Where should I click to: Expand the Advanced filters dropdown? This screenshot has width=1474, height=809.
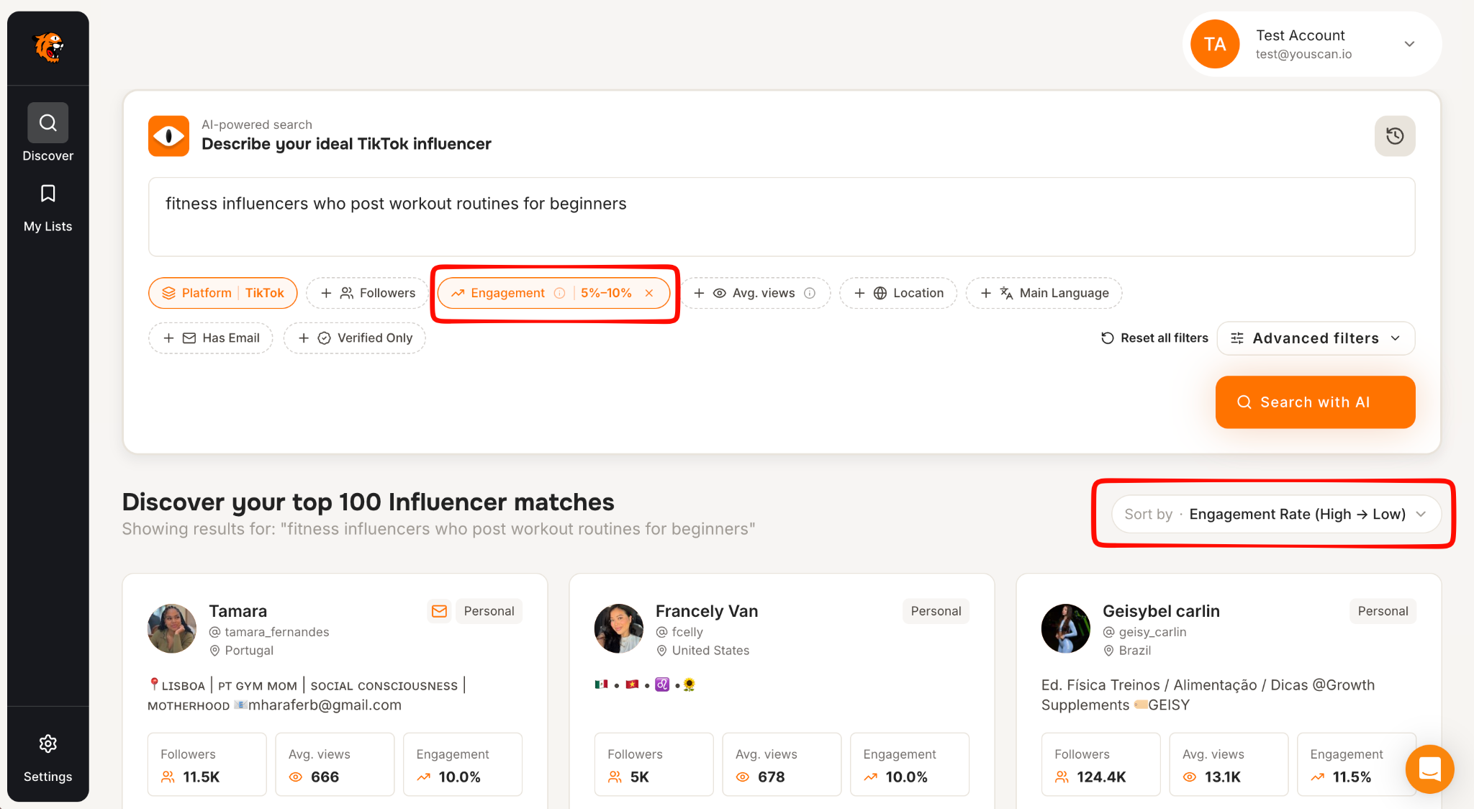coord(1316,338)
